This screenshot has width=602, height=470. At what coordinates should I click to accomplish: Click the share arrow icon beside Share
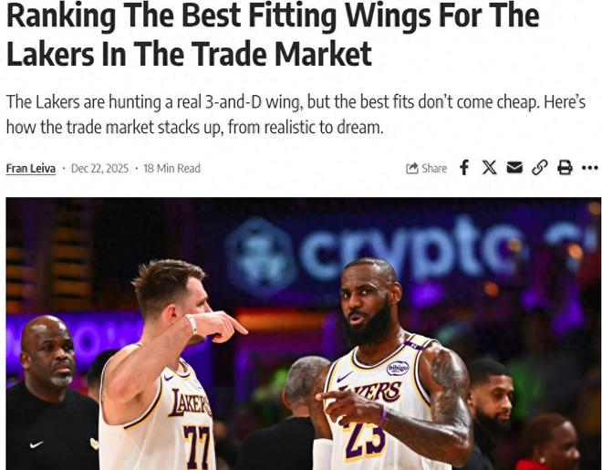pos(412,168)
